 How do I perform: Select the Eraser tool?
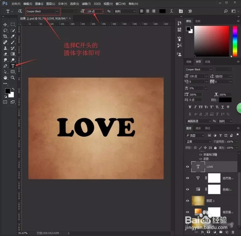5,54
